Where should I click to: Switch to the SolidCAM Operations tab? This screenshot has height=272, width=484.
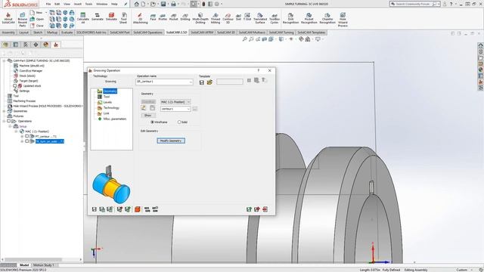pyautogui.click(x=147, y=32)
